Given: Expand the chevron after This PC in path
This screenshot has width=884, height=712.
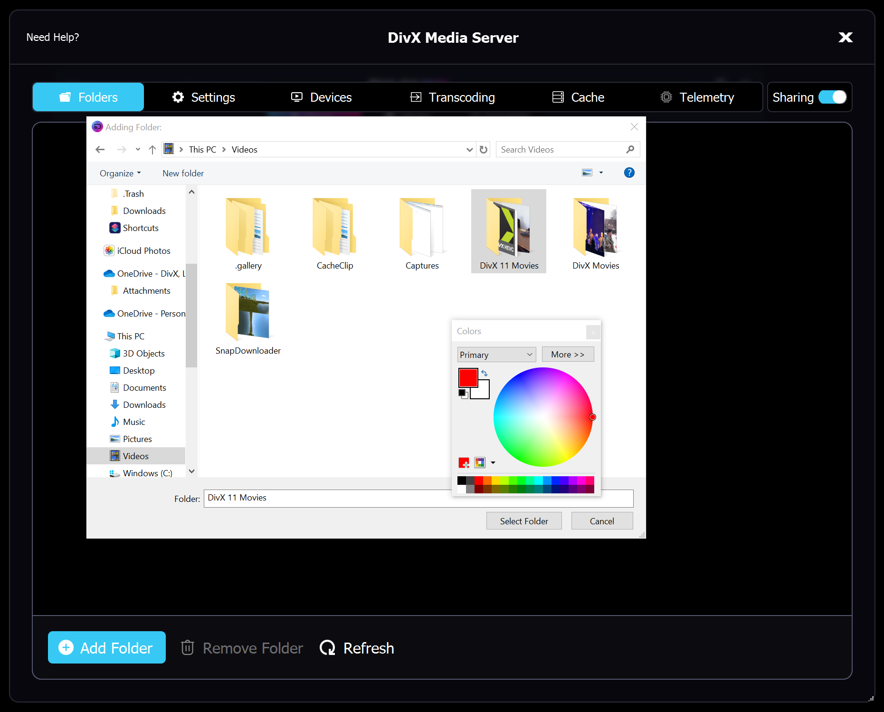Looking at the screenshot, I should coord(224,149).
